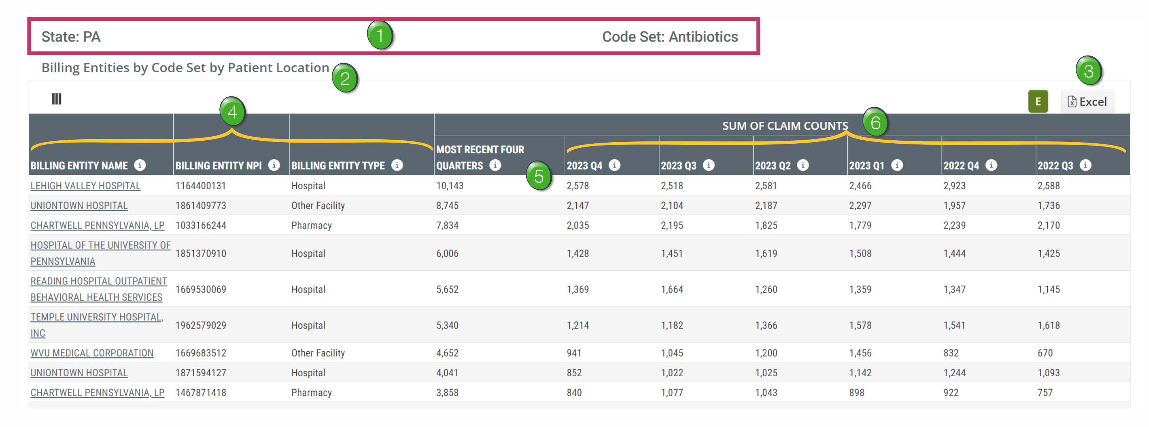Open WVU Medical Corporation link
1149x427 pixels.
[x=92, y=353]
